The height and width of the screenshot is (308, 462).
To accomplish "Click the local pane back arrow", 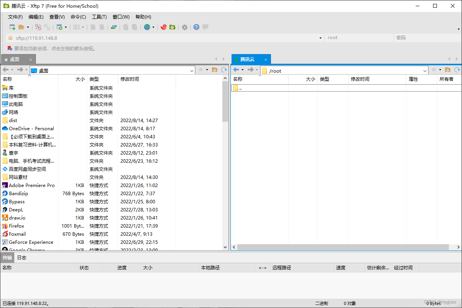I will pyautogui.click(x=6, y=70).
